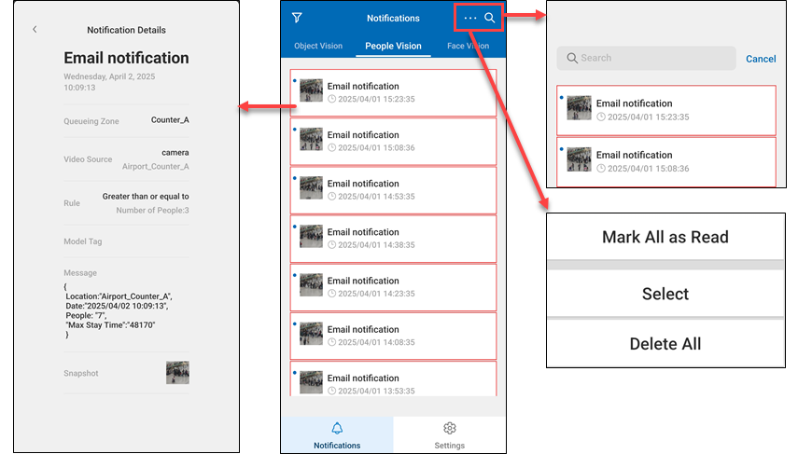Viewport: 798px width, 454px height.
Task: Switch to the Face Vision tab
Action: [x=467, y=46]
